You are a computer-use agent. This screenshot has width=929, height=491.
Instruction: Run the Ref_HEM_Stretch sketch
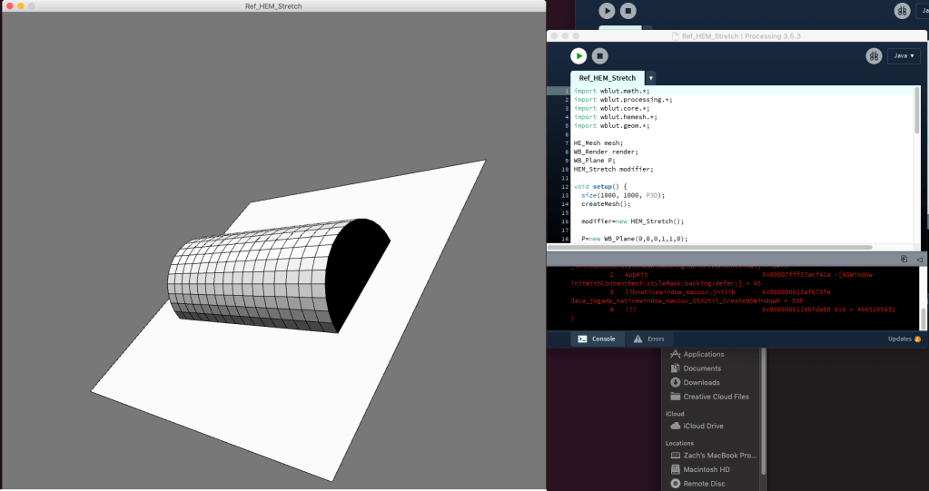tap(578, 56)
